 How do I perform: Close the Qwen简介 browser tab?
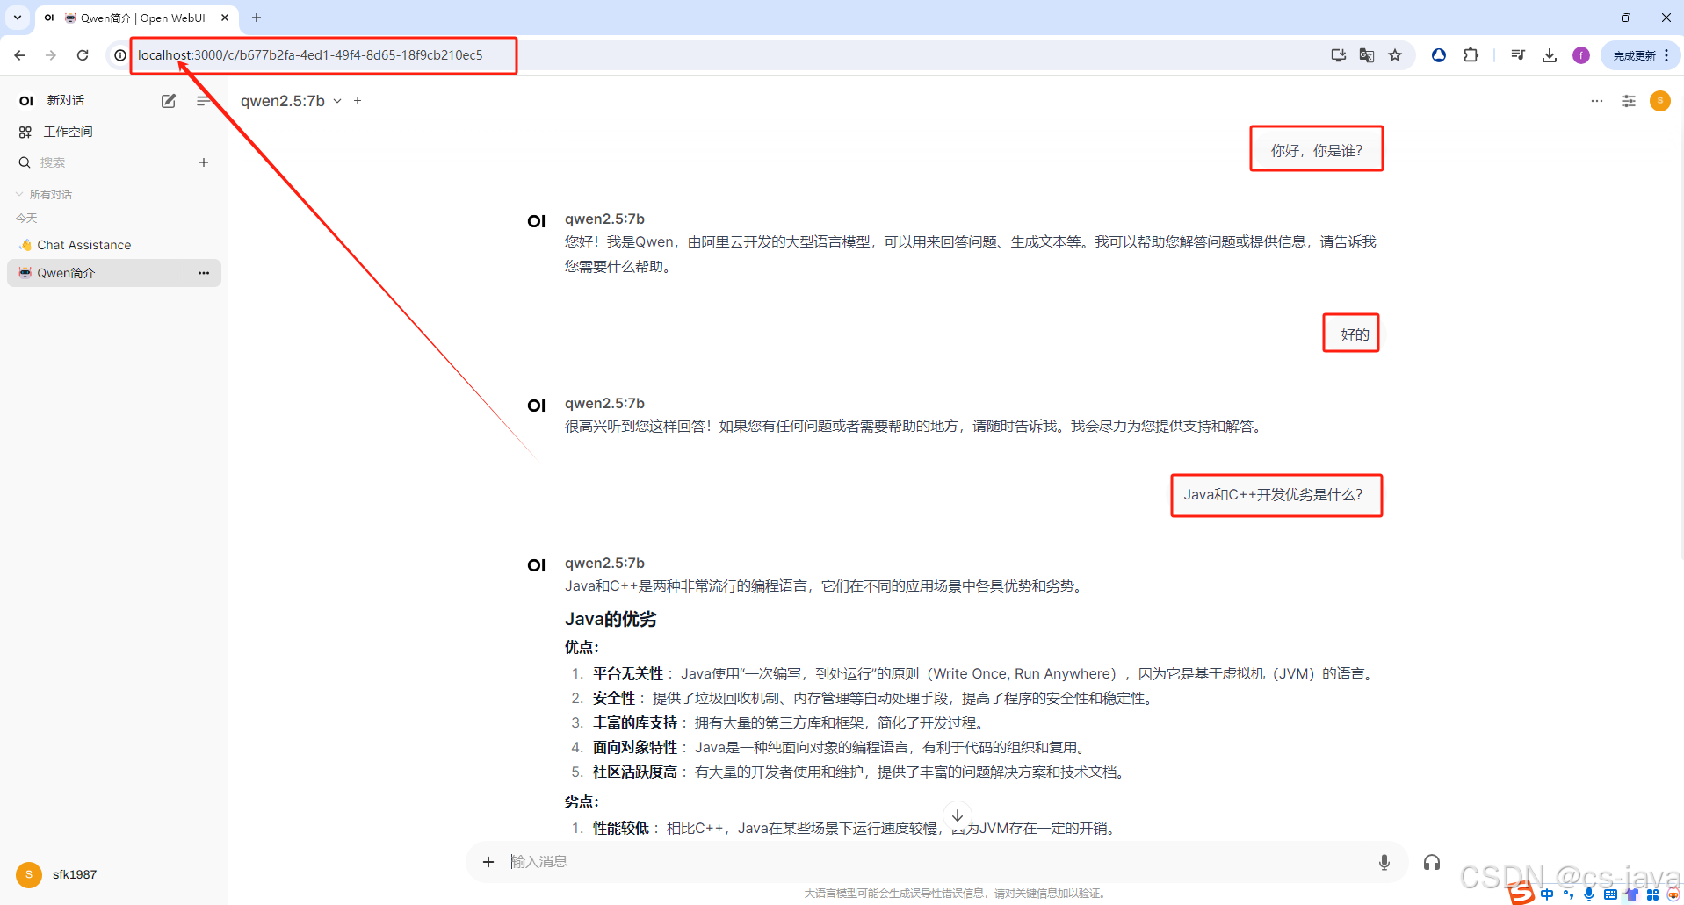pyautogui.click(x=225, y=18)
